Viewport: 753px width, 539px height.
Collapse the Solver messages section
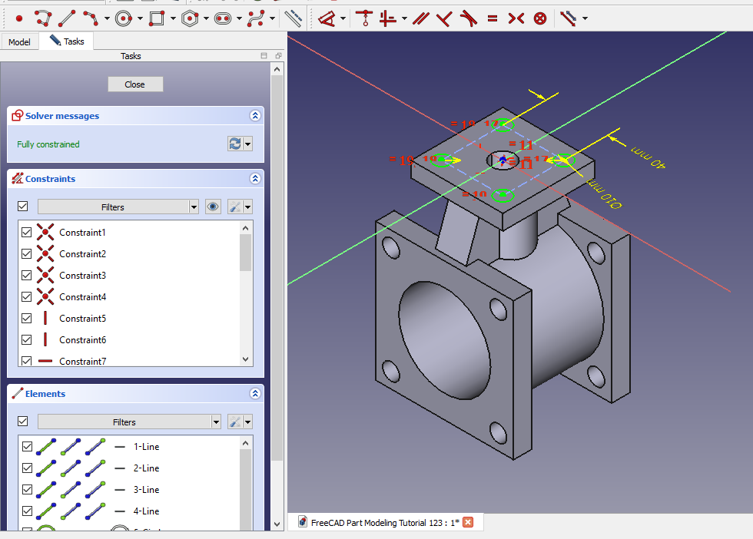[255, 116]
